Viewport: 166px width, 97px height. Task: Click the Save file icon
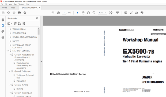tap(3, 13)
